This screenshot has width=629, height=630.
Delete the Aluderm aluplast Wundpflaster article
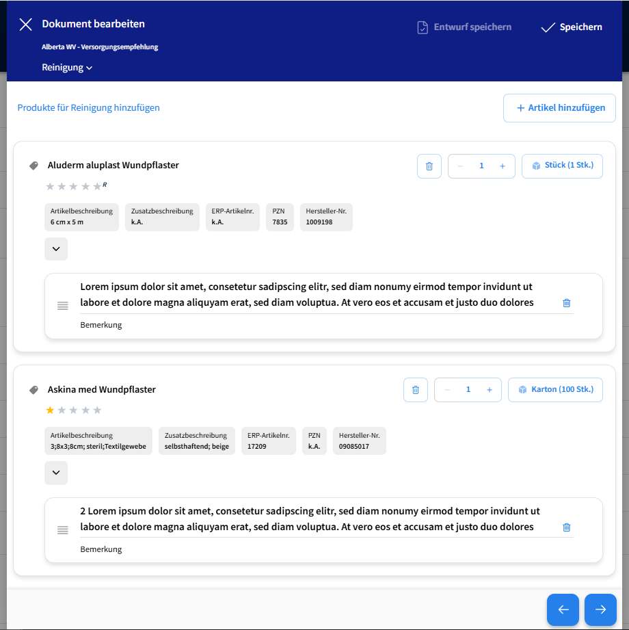[x=429, y=166]
